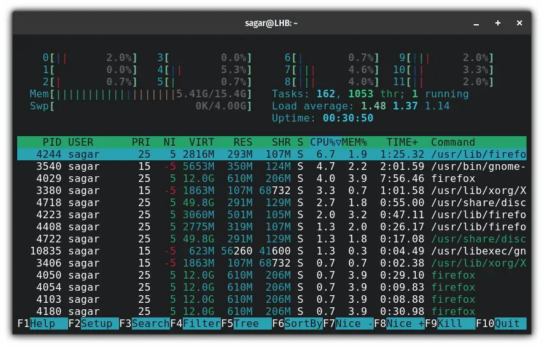
Task: Select process row with PID 3406
Action: (x=272, y=263)
